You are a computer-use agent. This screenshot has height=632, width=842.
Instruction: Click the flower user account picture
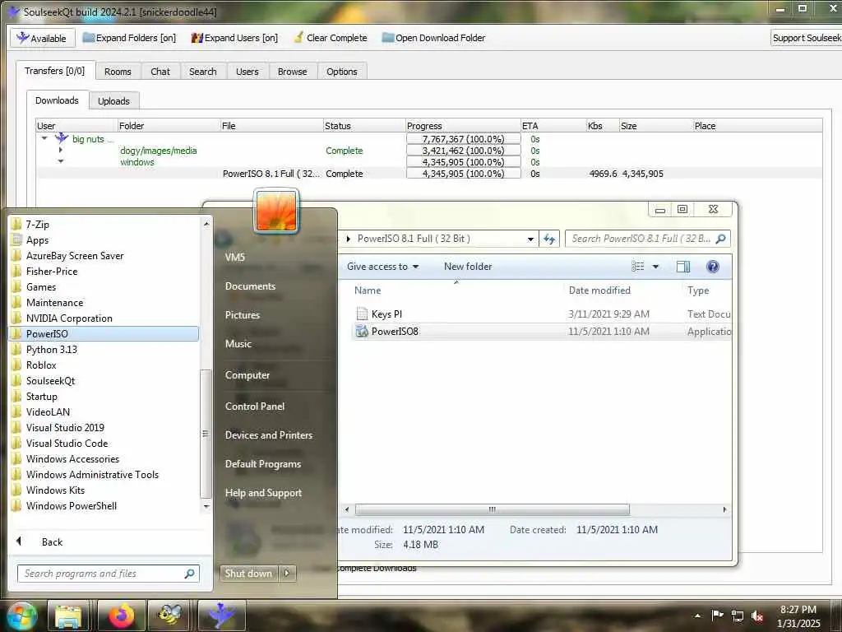point(276,211)
